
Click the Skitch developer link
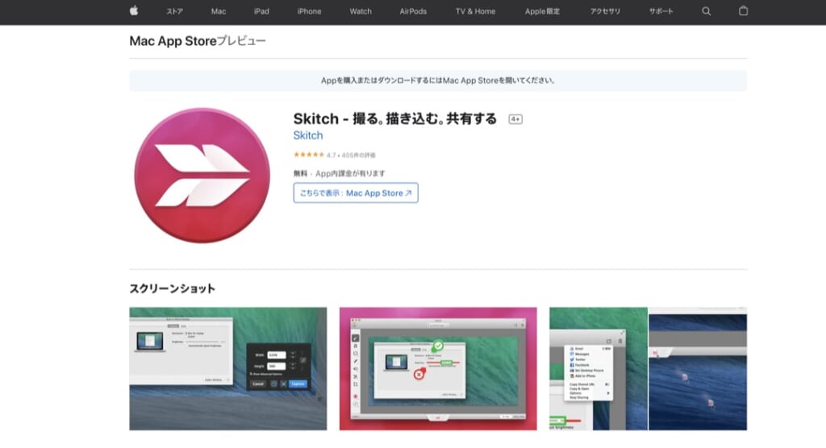pos(307,135)
